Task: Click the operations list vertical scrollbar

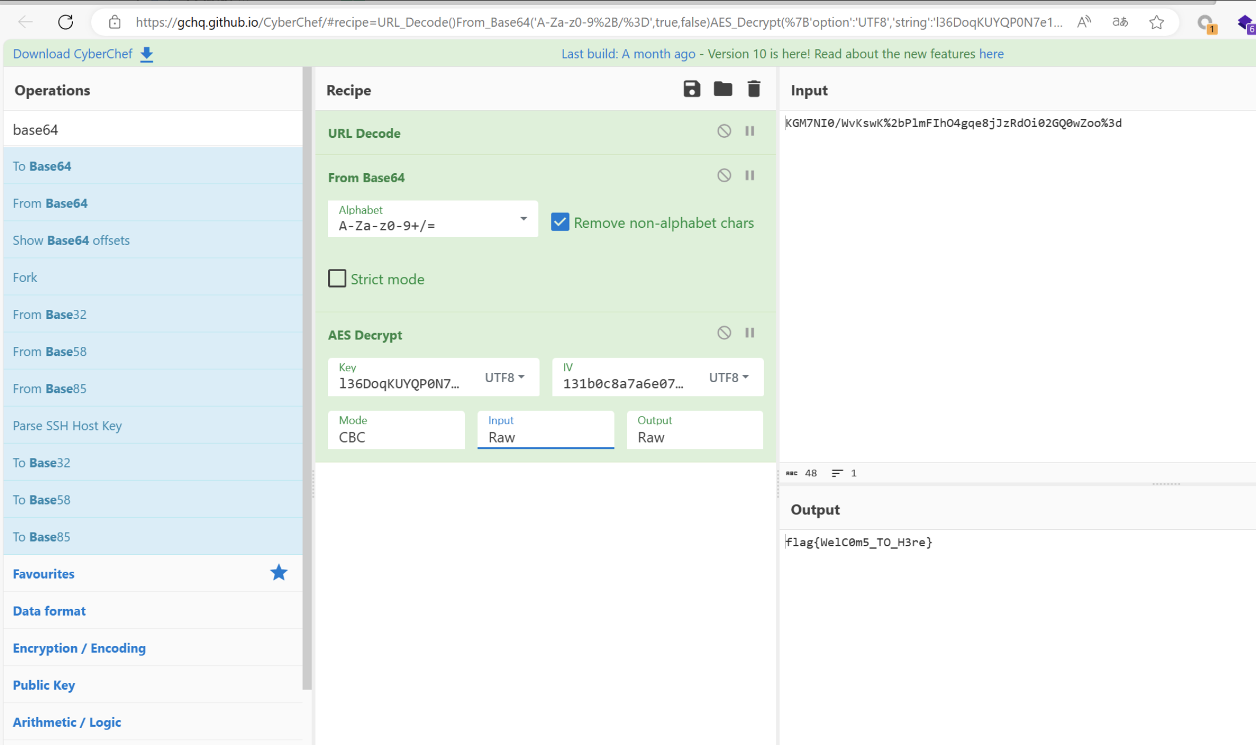Action: 307,376
